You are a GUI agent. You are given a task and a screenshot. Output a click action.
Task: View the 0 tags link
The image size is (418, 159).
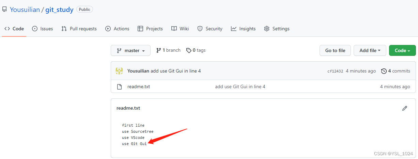coord(196,50)
